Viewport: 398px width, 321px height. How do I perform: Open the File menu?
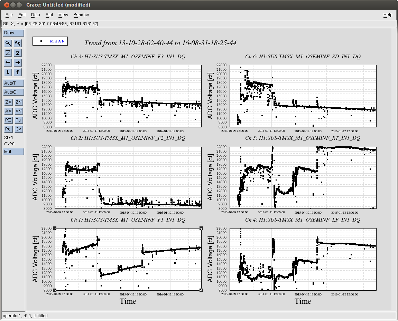[x=9, y=15]
